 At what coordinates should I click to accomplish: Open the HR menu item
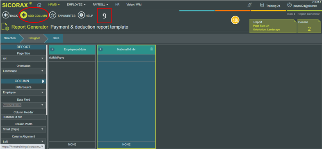coord(117,5)
